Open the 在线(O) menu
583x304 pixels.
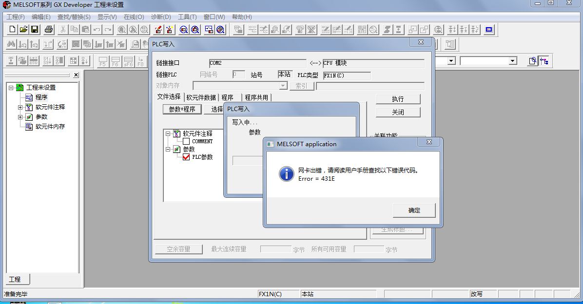[x=134, y=17]
